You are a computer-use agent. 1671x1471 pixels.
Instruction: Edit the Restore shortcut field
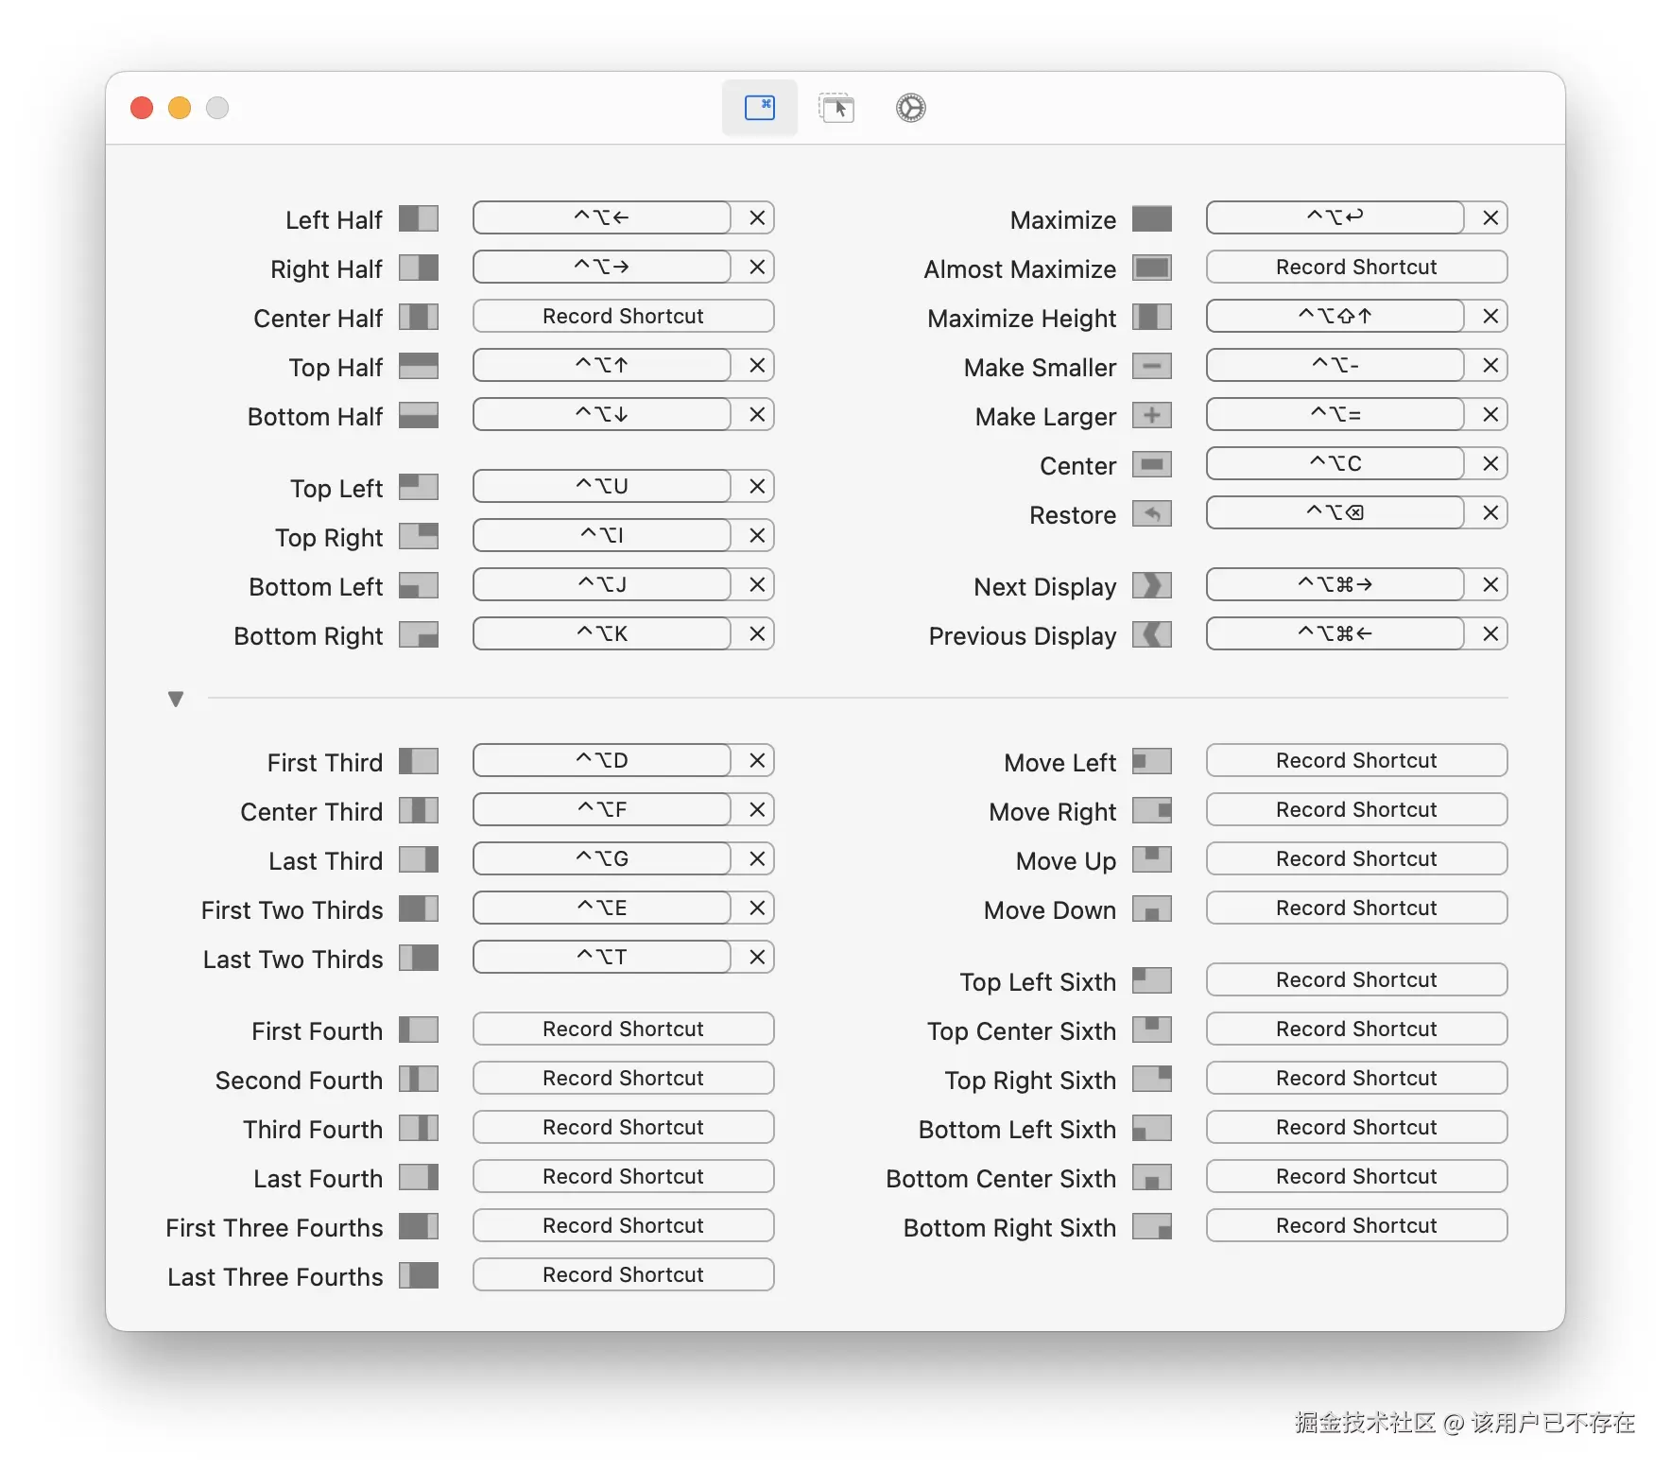coord(1335,512)
